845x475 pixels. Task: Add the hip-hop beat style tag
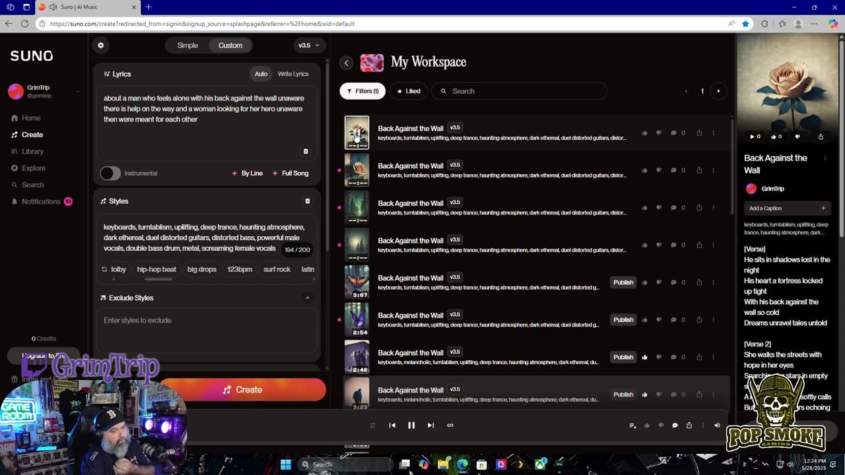(156, 269)
